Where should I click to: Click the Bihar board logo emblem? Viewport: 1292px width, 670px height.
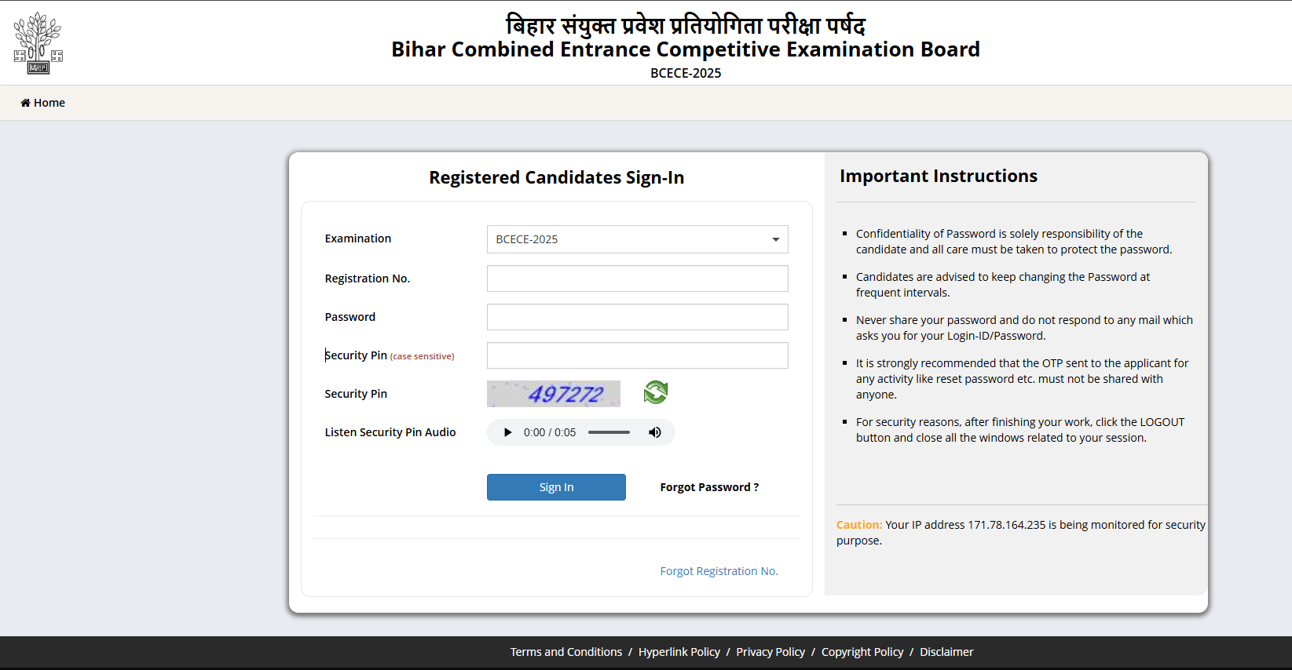38,43
